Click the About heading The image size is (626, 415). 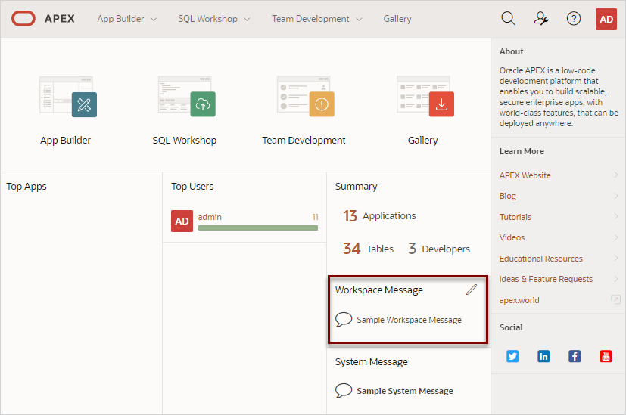point(511,51)
